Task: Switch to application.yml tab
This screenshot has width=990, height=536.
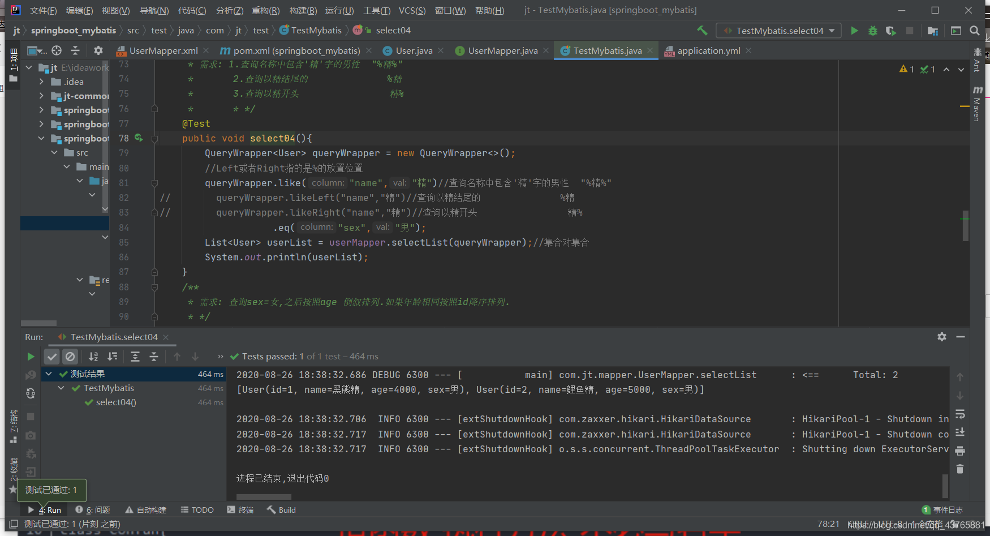Action: 709,50
